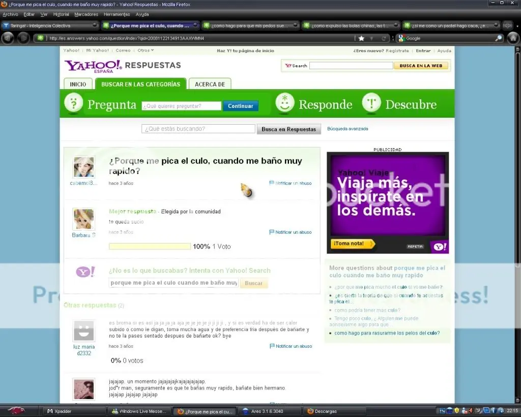Viewport: 521px width, 417px height.
Task: Click the Descubre exclamation icon
Action: pos(371,103)
